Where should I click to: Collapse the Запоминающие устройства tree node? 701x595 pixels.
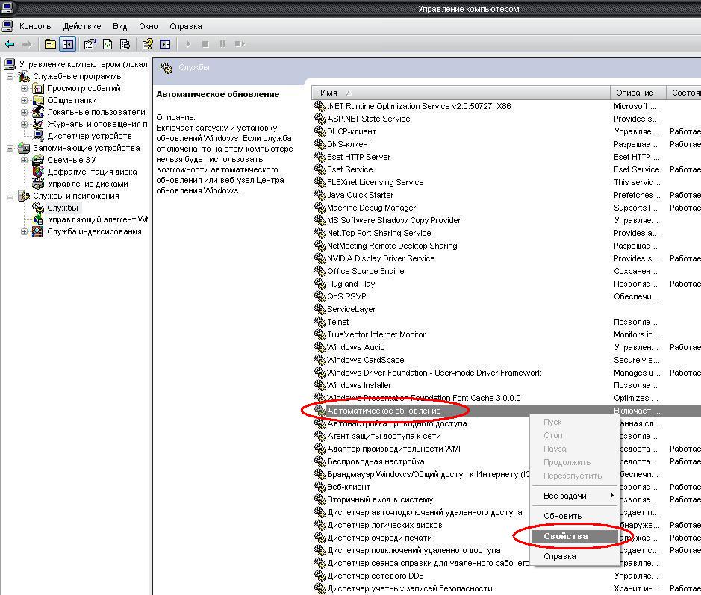(x=10, y=148)
